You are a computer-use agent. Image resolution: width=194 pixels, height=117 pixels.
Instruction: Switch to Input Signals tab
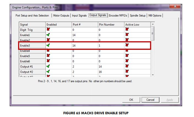[79, 15]
